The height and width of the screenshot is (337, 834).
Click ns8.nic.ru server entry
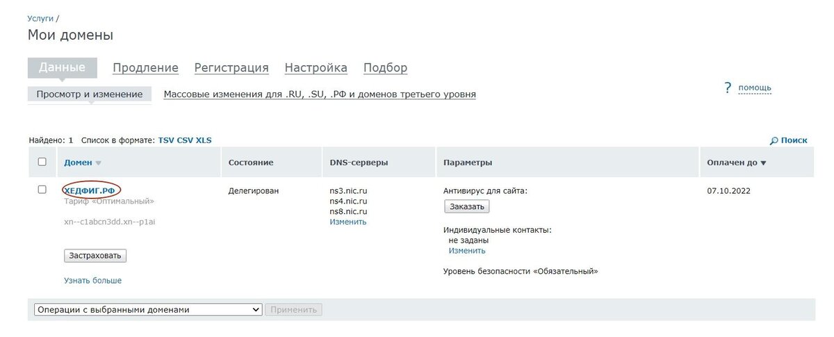pyautogui.click(x=348, y=211)
